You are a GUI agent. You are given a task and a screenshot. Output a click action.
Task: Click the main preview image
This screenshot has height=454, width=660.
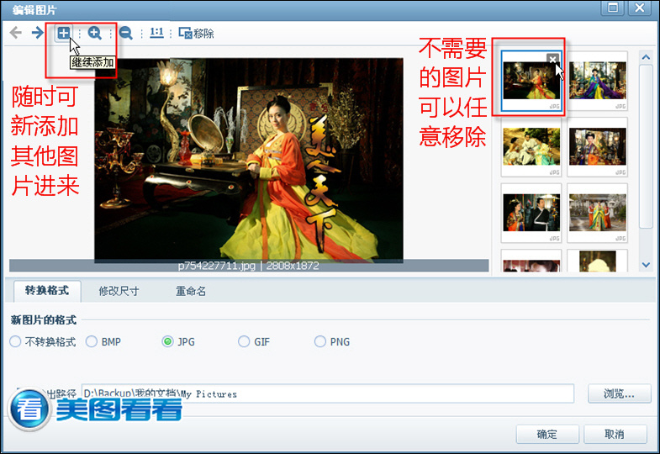click(248, 160)
